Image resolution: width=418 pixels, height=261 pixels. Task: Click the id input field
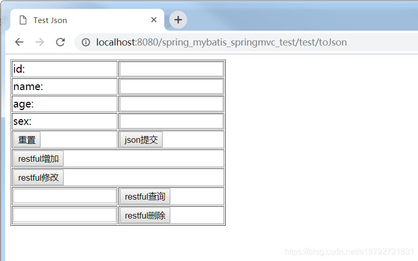click(171, 69)
